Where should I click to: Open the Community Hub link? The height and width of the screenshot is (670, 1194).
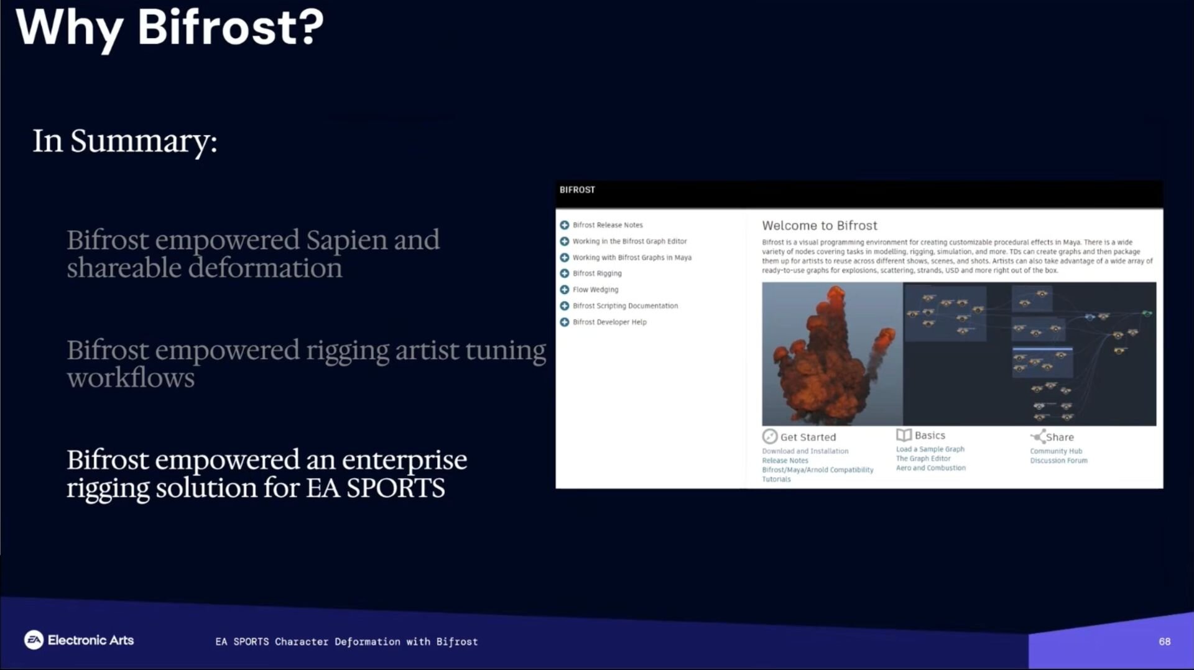[1055, 451]
